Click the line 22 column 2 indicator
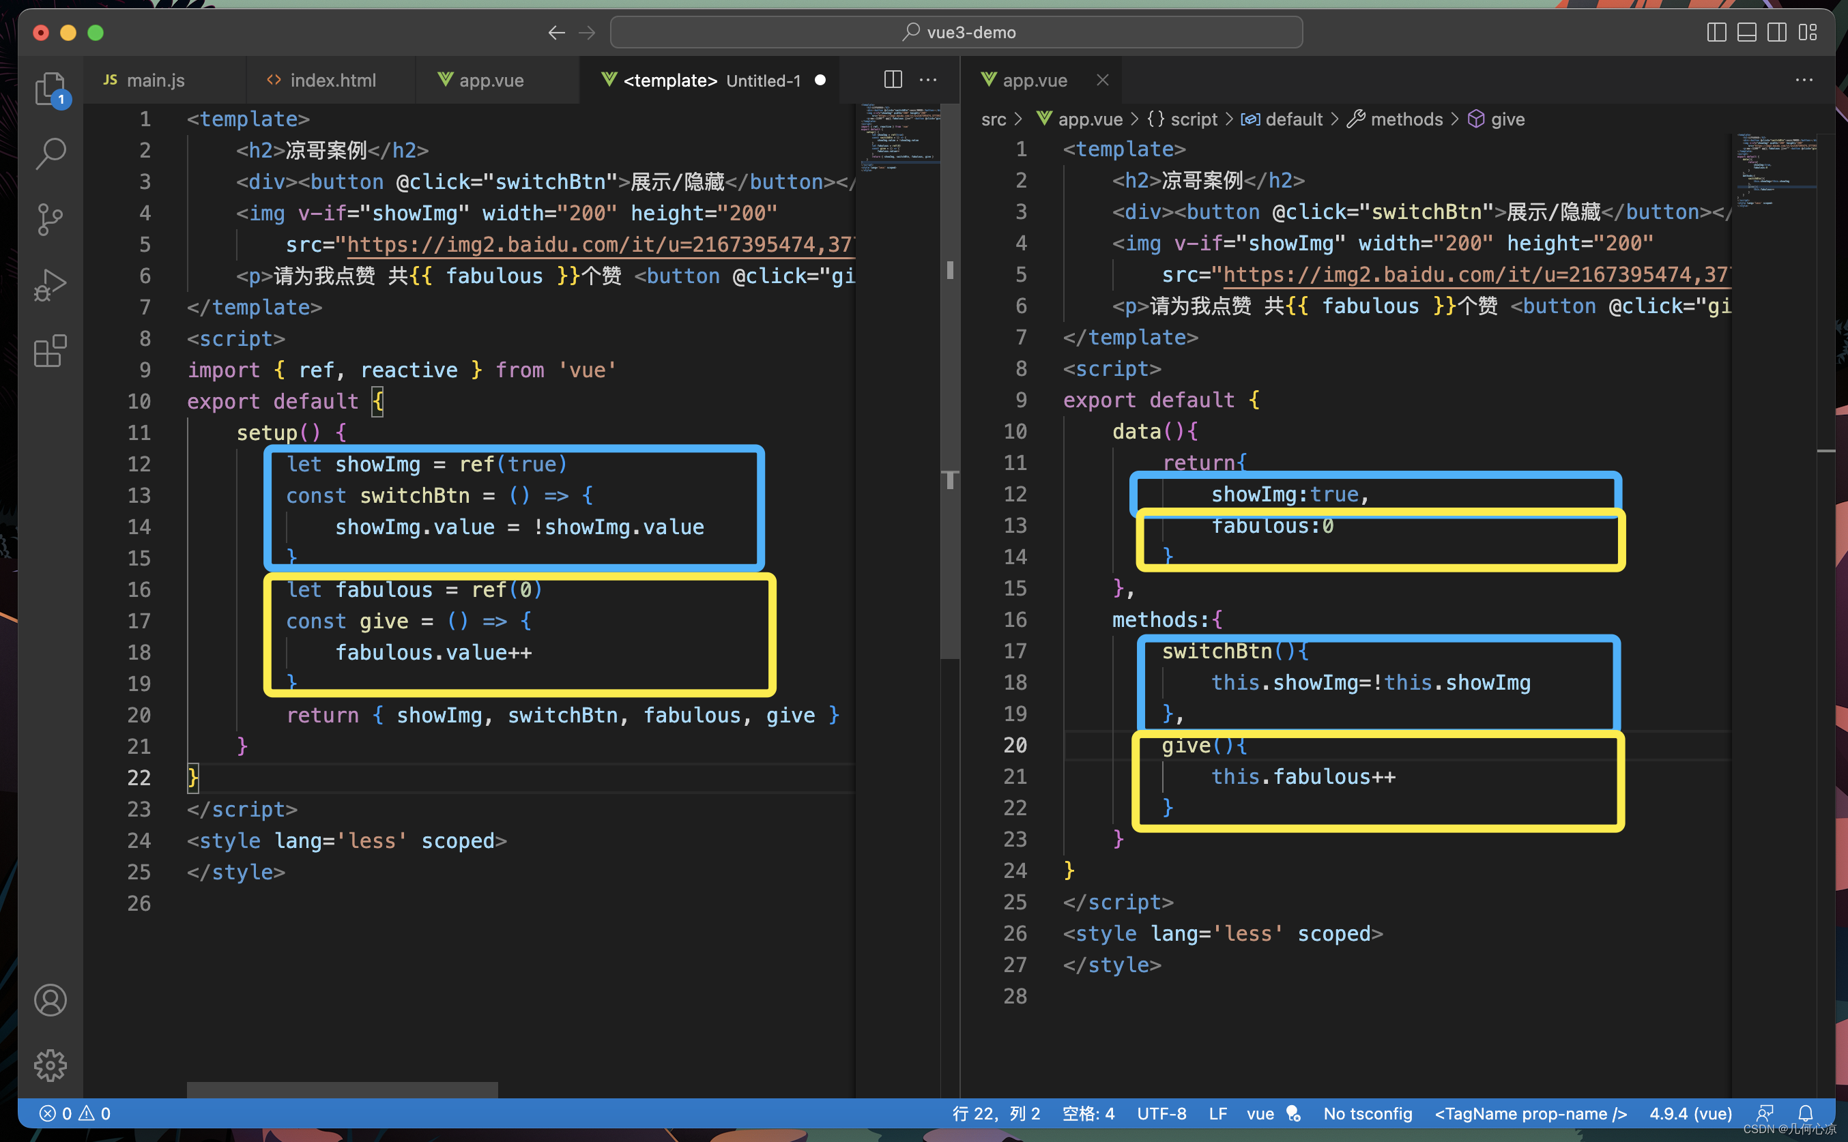 click(x=996, y=1113)
